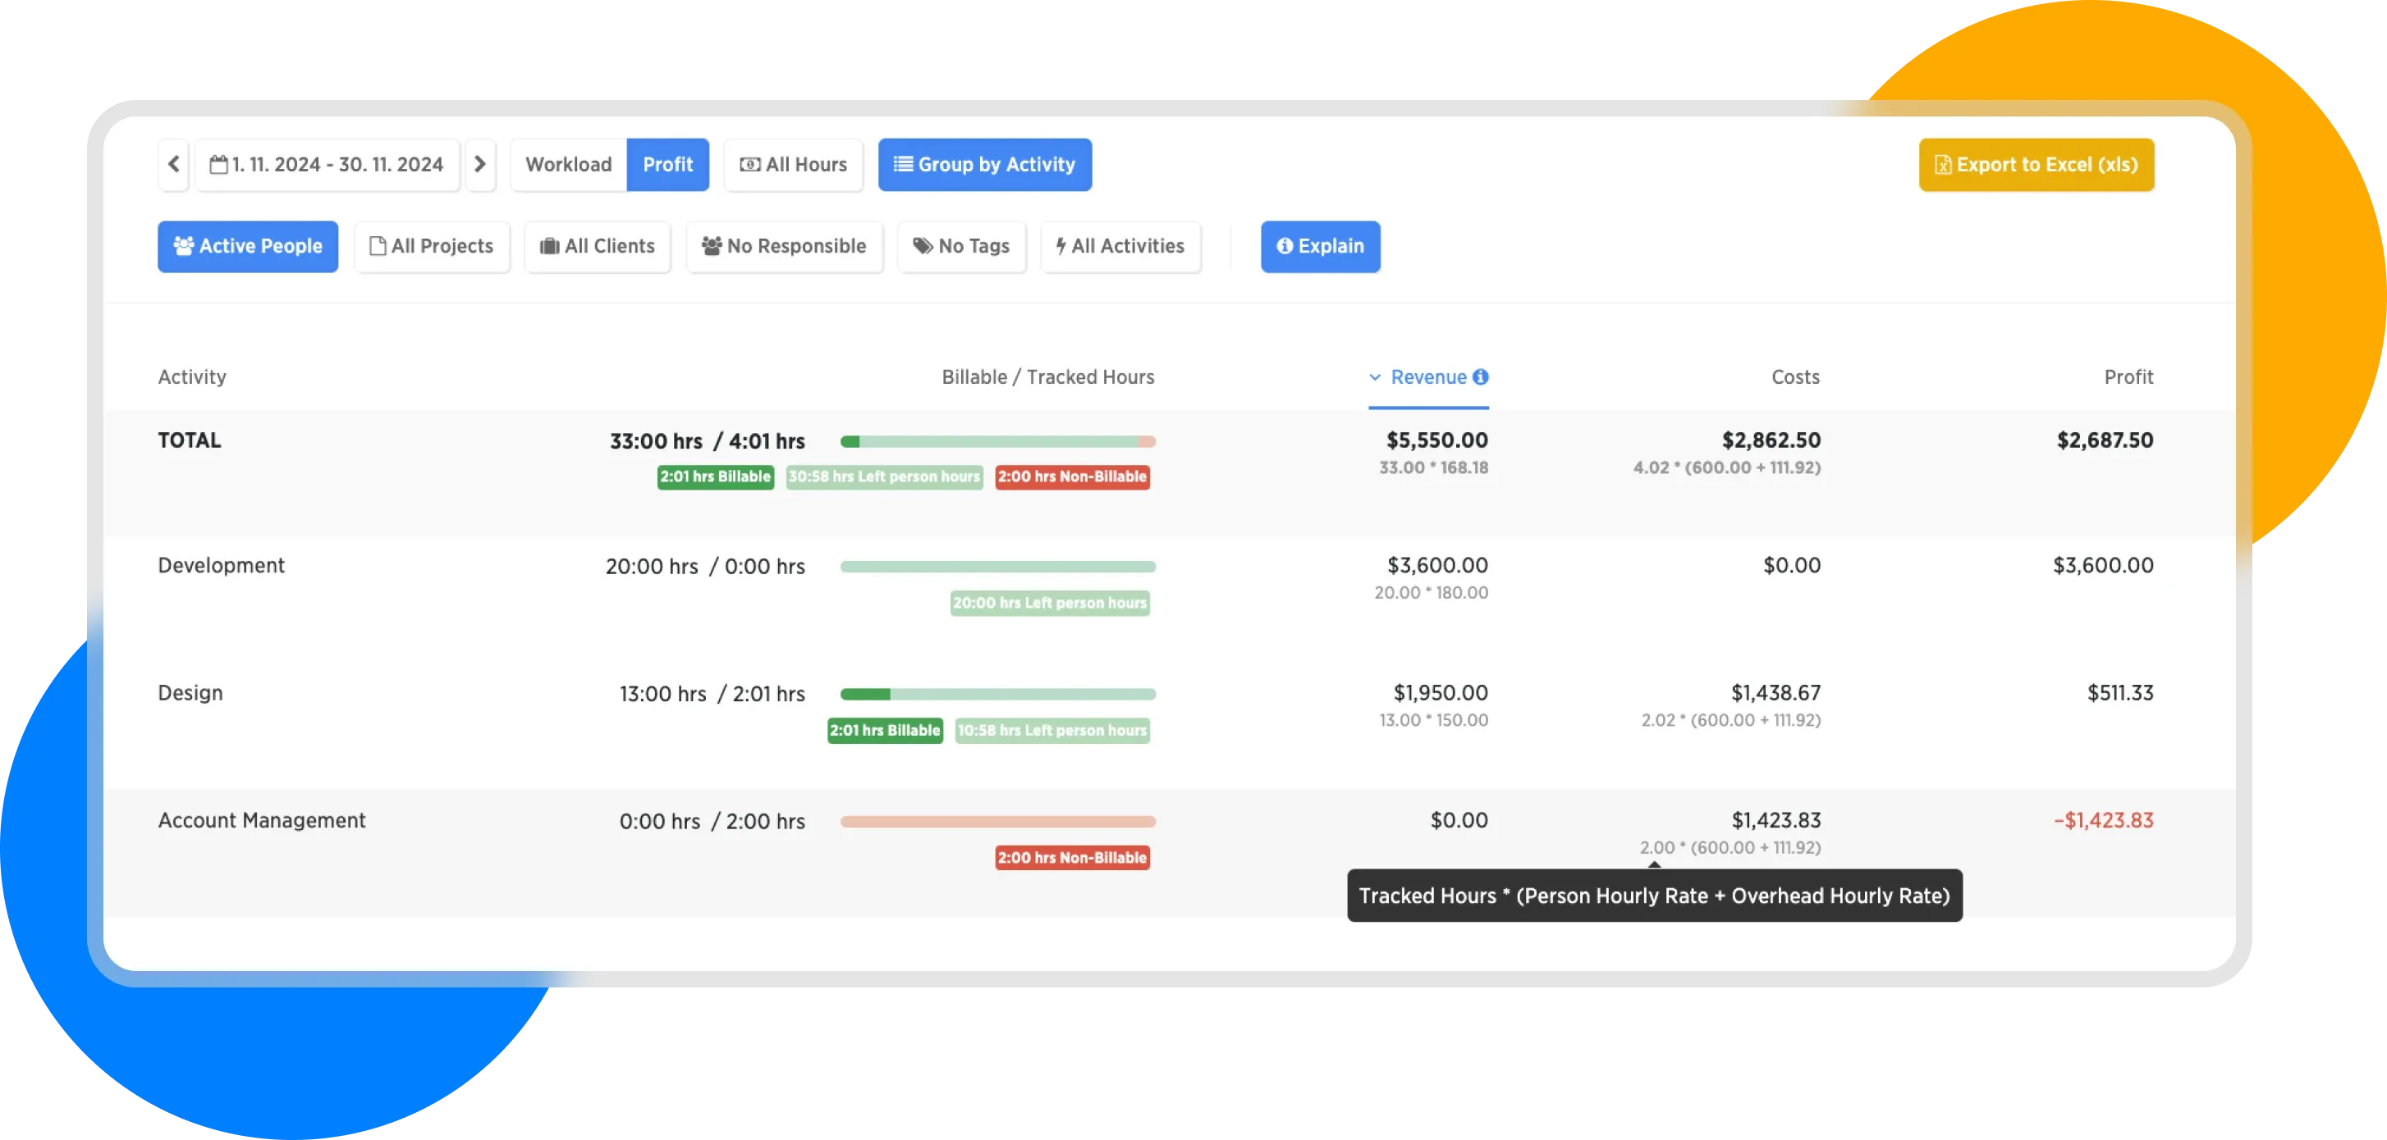Switch to the Workload tab
Viewport: 2387px width, 1140px height.
[x=568, y=165]
